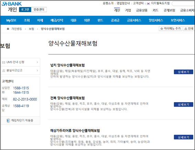Click the envelope icon beside UMS 안내 신청

4,62
